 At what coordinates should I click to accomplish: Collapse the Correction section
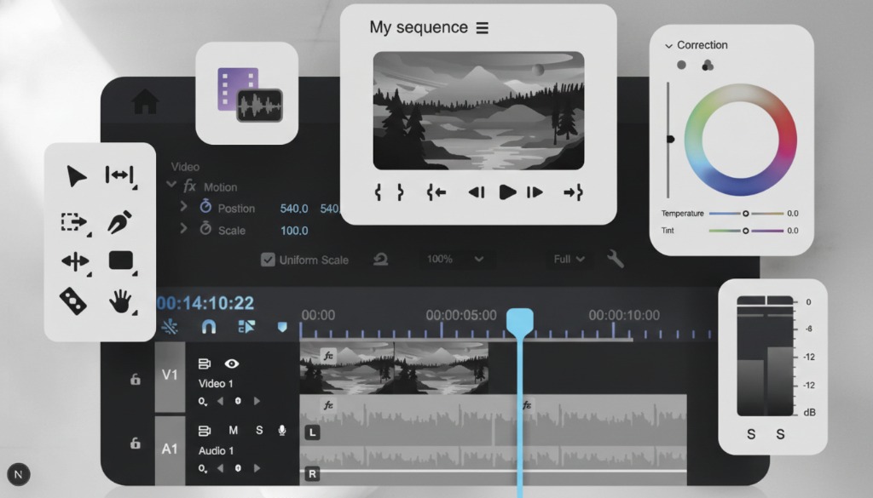tap(668, 46)
